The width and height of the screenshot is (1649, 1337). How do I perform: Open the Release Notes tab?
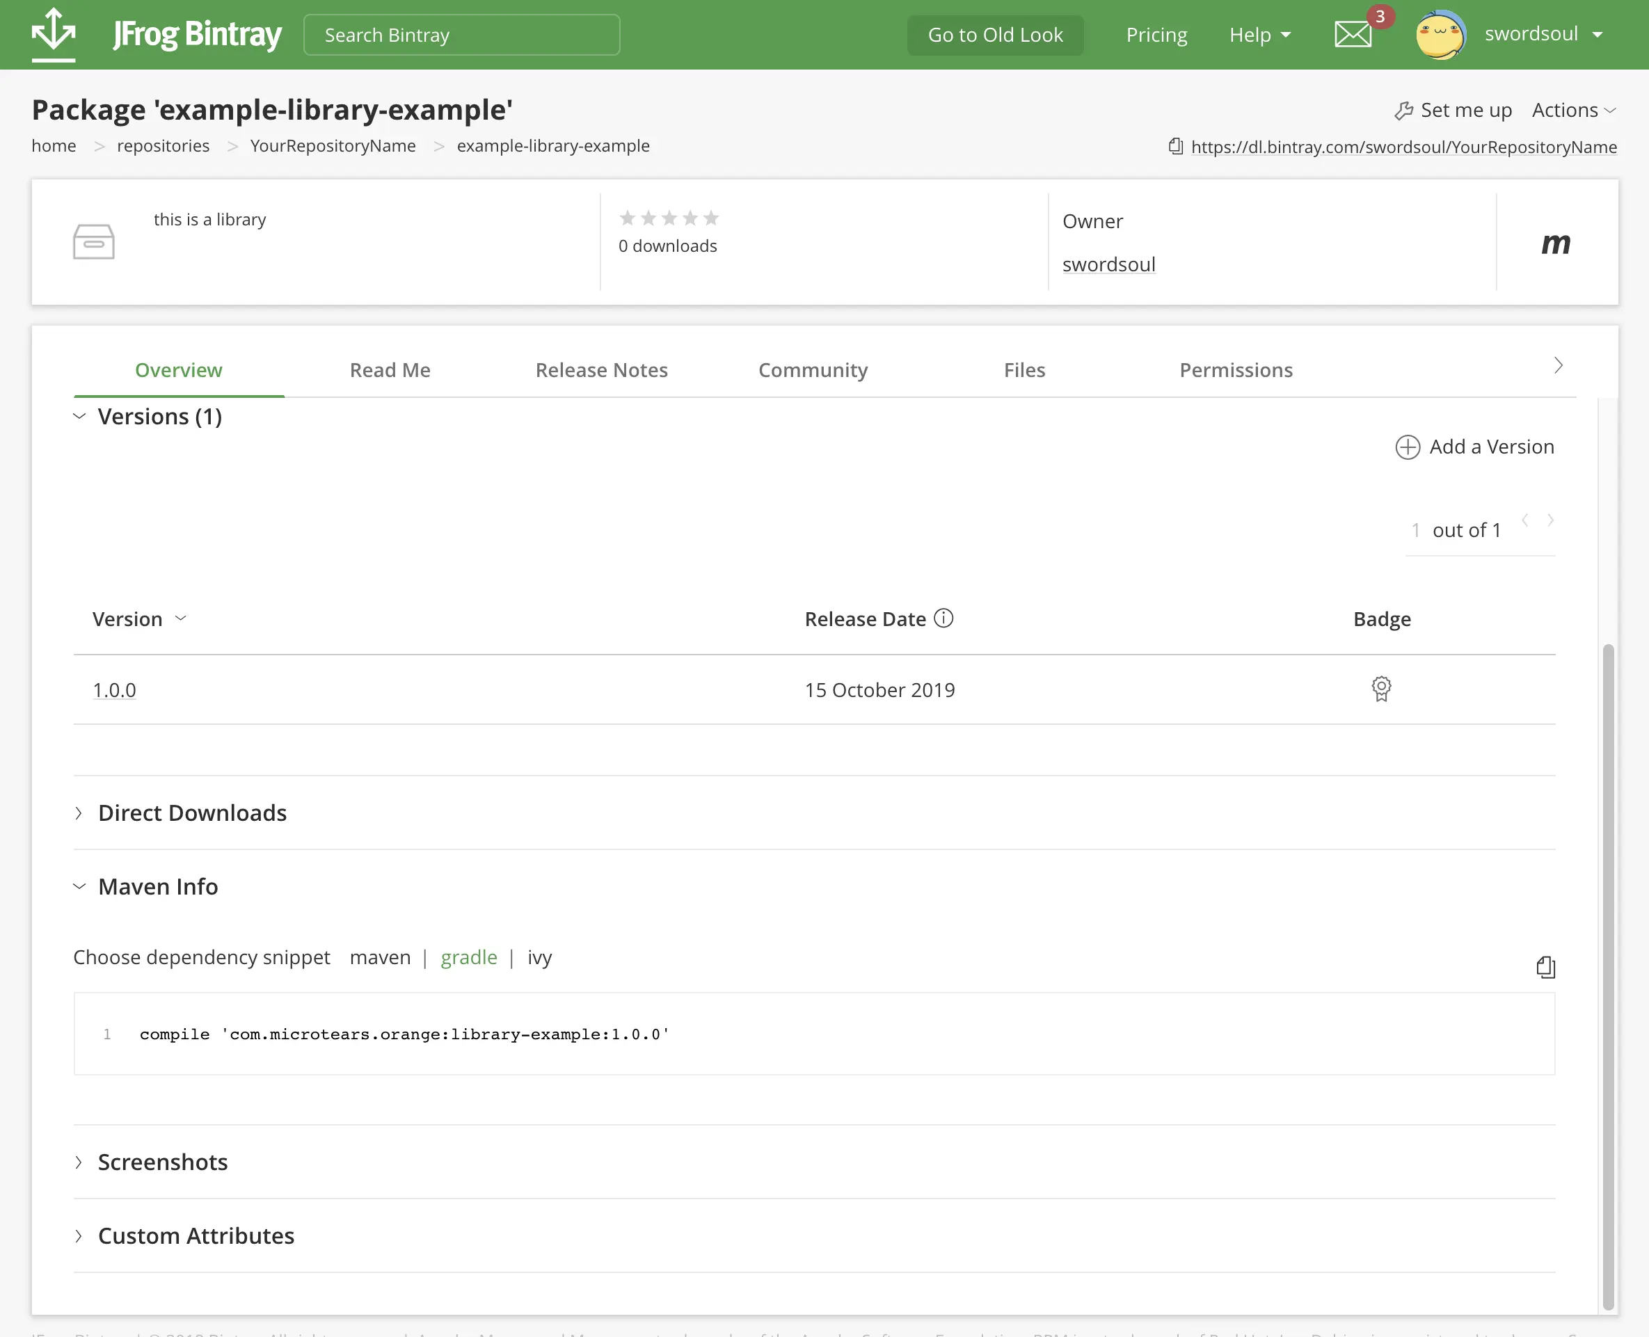(x=600, y=369)
